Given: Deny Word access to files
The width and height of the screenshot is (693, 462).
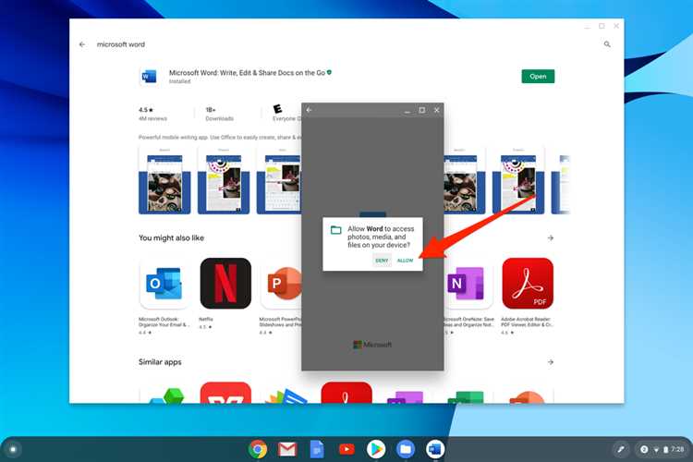Looking at the screenshot, I should tap(382, 261).
